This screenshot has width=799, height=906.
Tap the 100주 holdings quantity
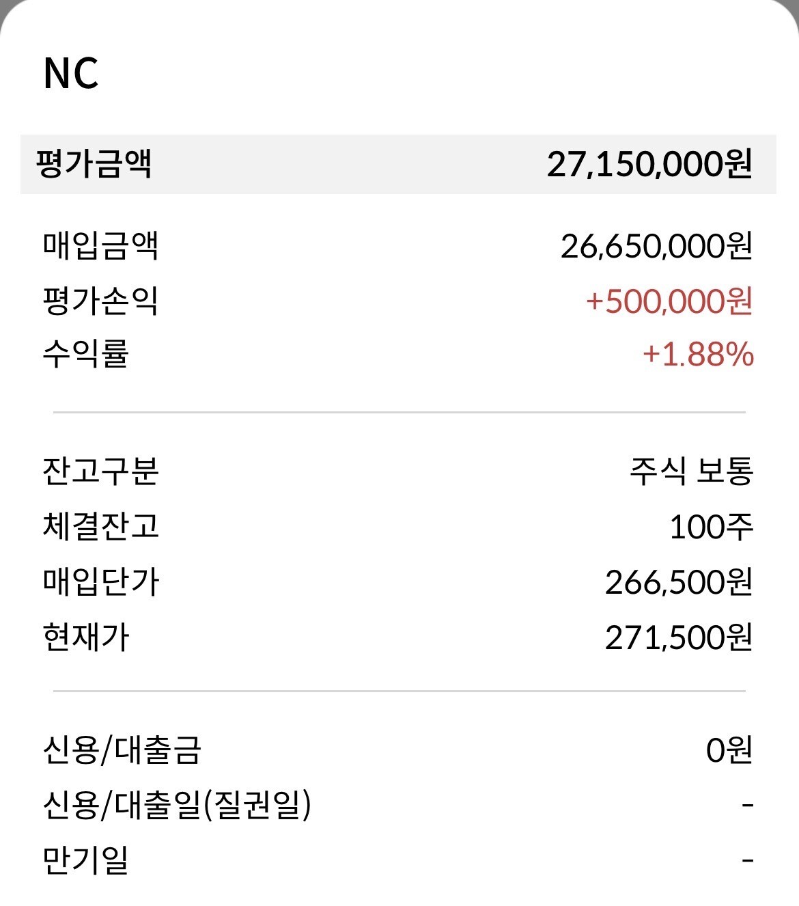[711, 527]
